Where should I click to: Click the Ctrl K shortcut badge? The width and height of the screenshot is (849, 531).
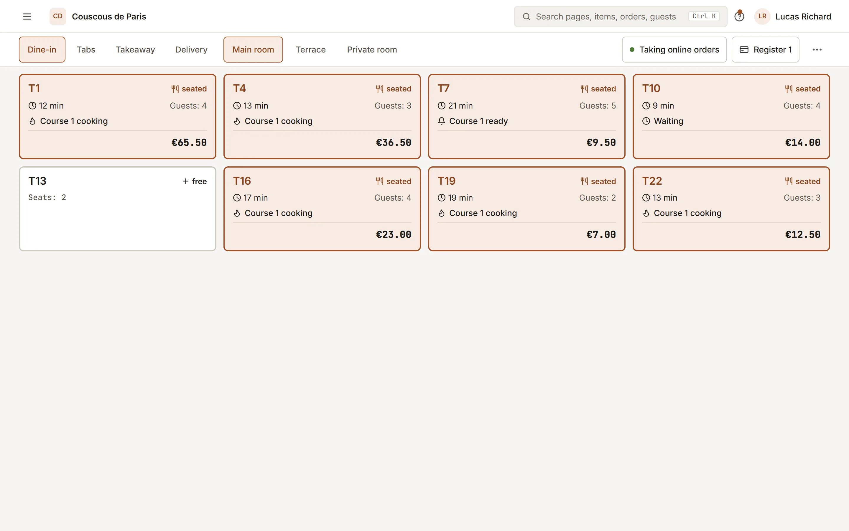704,16
